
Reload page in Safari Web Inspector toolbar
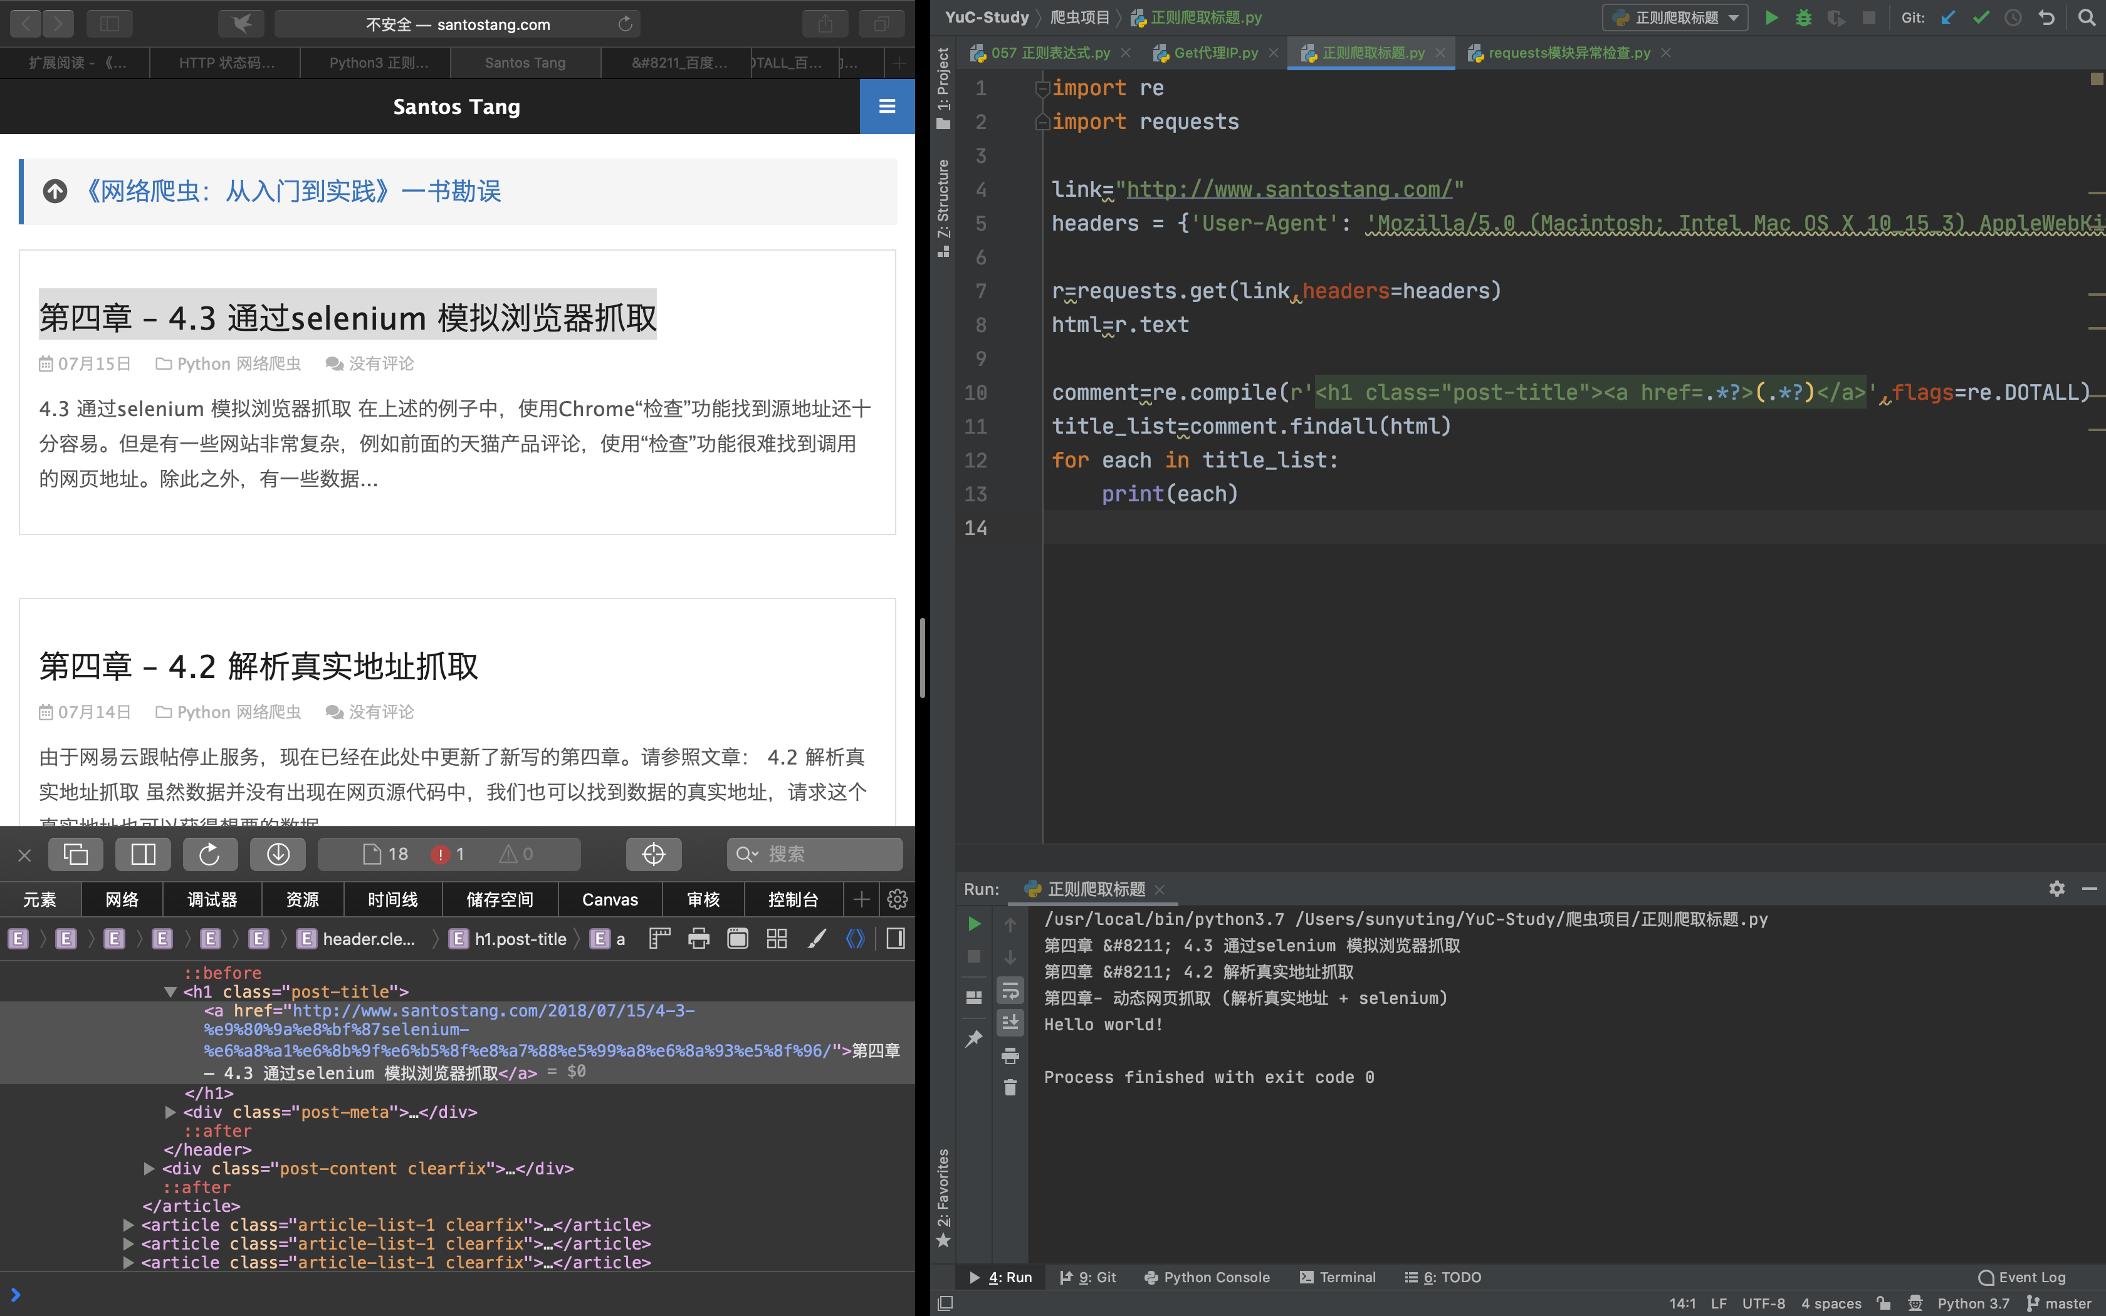pyautogui.click(x=210, y=854)
